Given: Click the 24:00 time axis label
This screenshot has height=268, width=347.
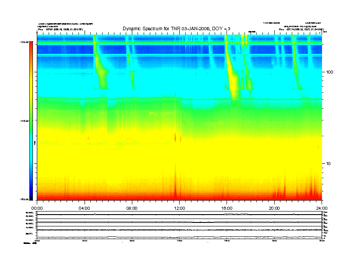Looking at the screenshot, I should tap(322, 208).
